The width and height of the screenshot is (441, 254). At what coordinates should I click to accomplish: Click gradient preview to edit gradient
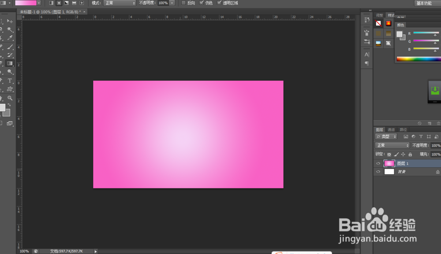[x=26, y=3]
